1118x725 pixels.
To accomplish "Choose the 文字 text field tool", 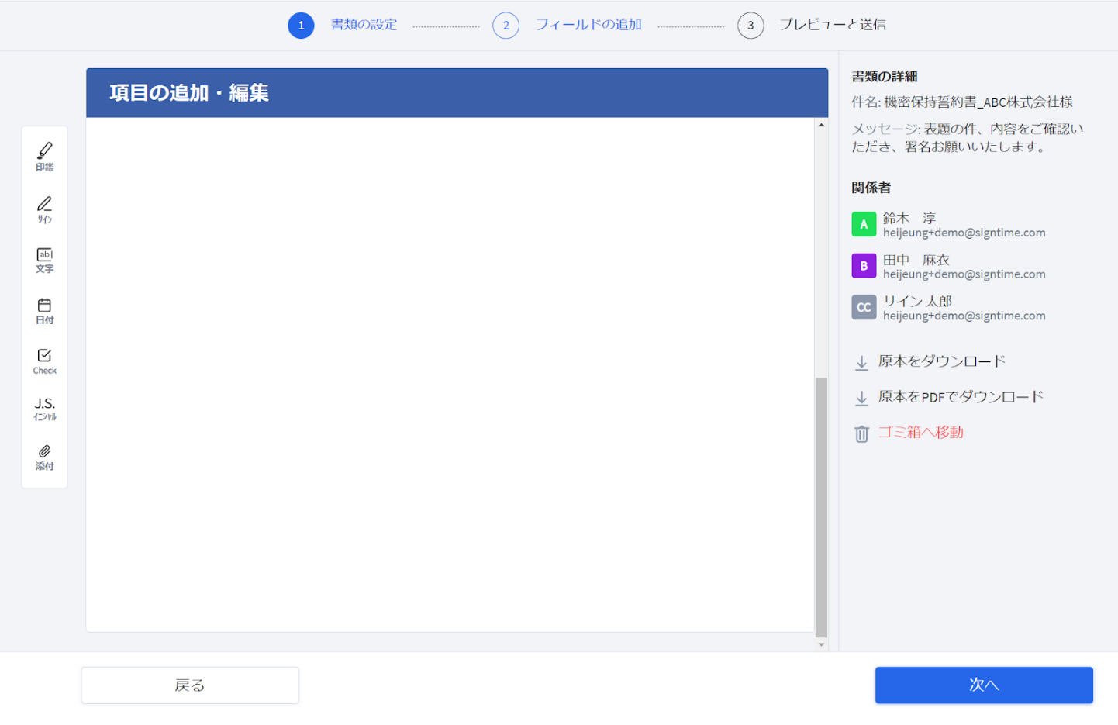I will pyautogui.click(x=45, y=261).
